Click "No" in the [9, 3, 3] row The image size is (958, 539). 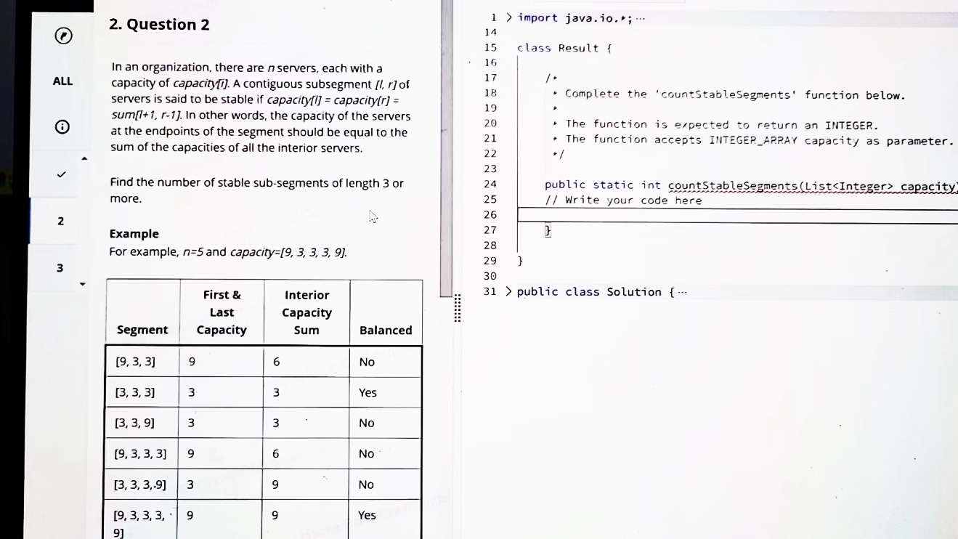(367, 362)
